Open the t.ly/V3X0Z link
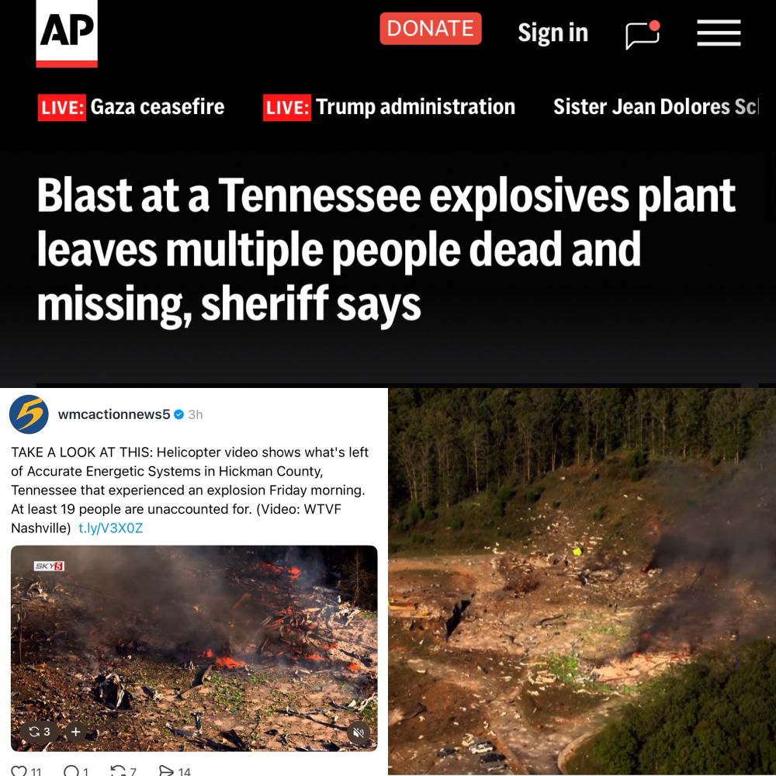 coord(111,528)
